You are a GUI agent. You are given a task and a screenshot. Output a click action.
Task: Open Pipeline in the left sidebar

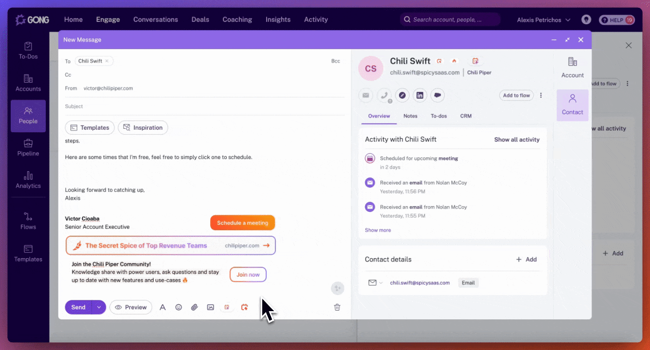point(28,148)
